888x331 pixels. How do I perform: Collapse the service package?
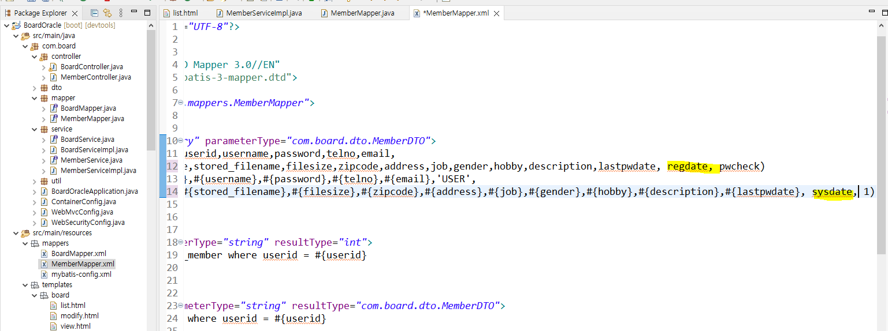[34, 129]
